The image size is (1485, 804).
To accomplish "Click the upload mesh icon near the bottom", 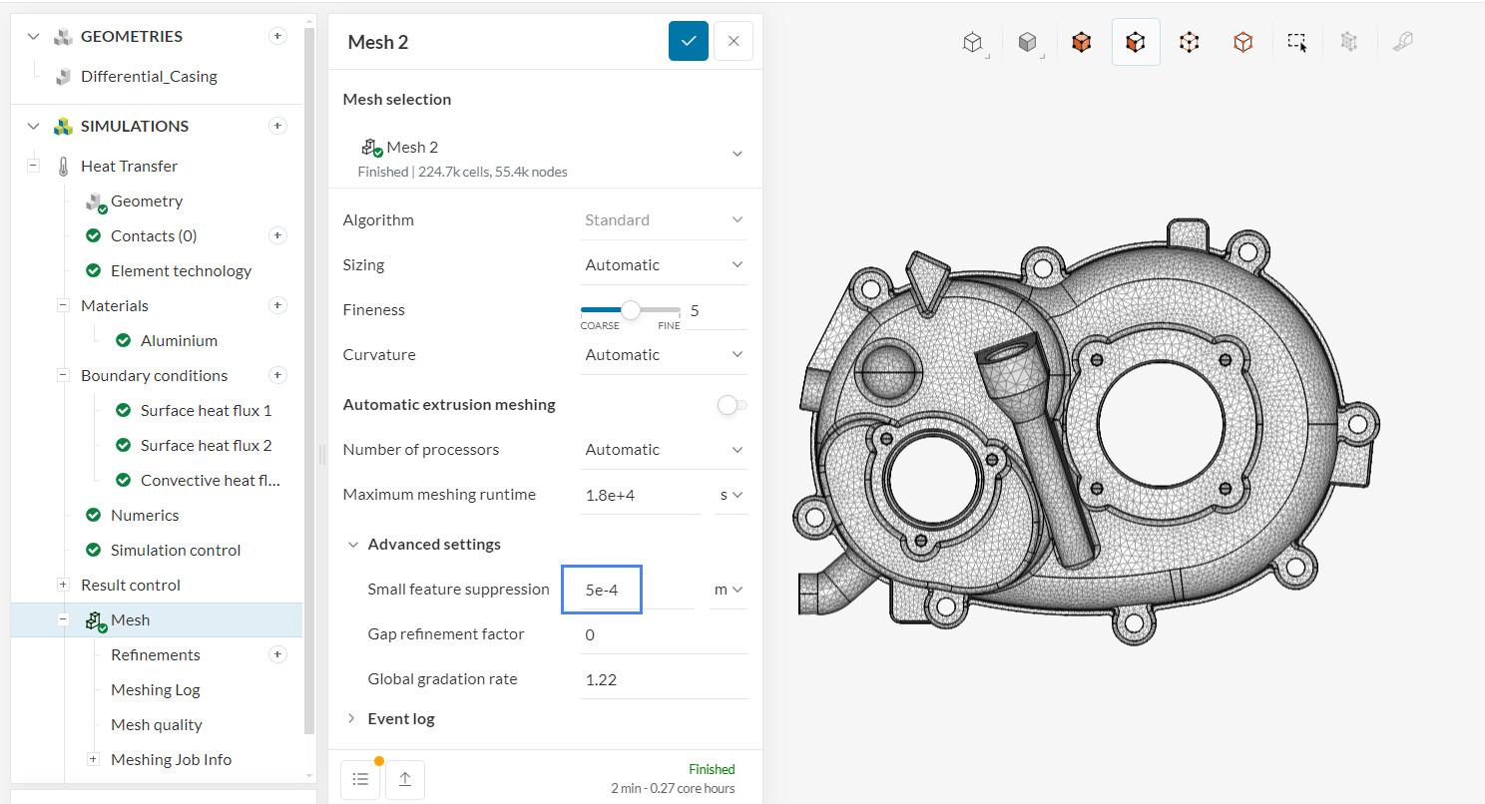I will point(405,778).
